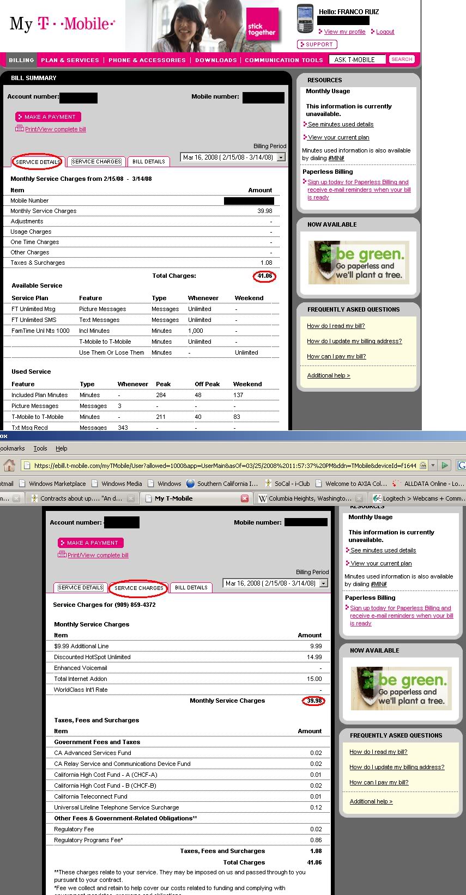The width and height of the screenshot is (466, 895).
Task: Open the Welcome to AXIA Col... bookmark
Action: tap(351, 483)
